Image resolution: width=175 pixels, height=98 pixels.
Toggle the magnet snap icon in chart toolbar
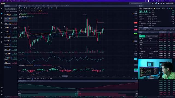(51, 8)
